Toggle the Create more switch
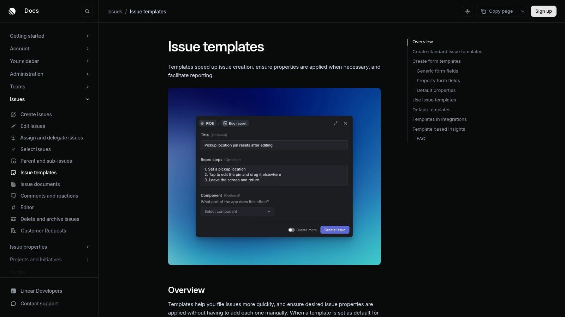The height and width of the screenshot is (317, 565). pyautogui.click(x=291, y=230)
